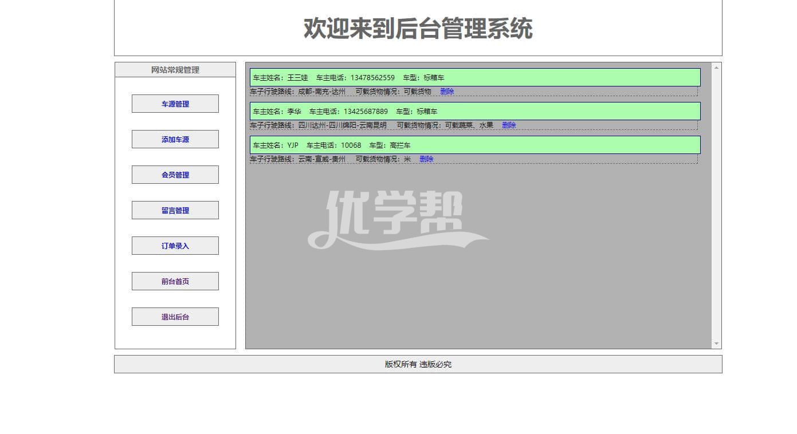Remove the 云南-宣威-贵州 entry via 删除

pyautogui.click(x=426, y=159)
